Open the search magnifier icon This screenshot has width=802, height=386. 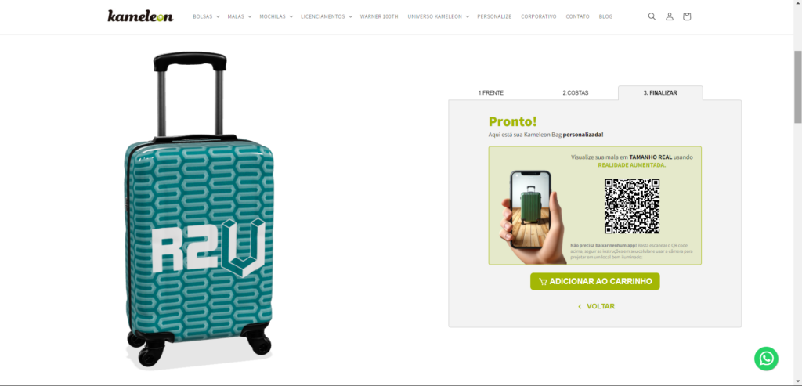(x=652, y=16)
